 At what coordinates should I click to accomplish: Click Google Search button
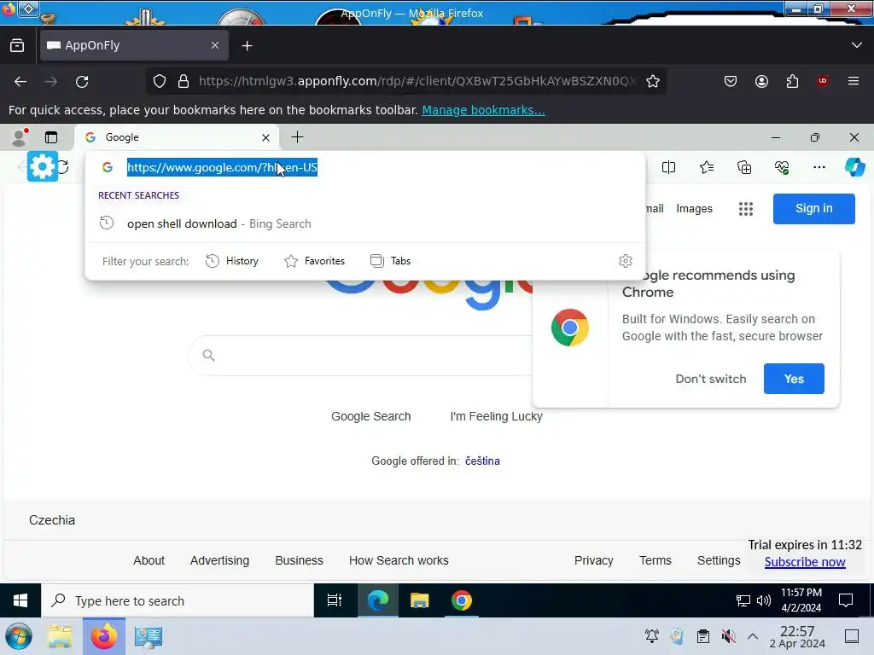pyautogui.click(x=370, y=416)
